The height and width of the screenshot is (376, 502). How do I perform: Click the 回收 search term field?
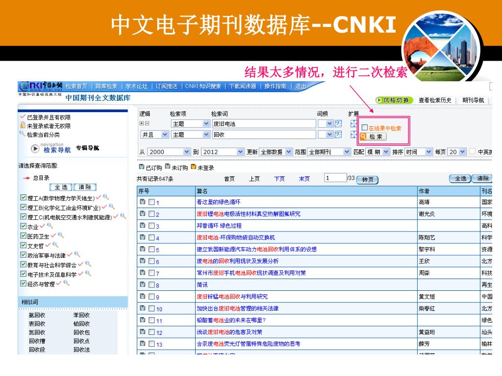[264, 135]
